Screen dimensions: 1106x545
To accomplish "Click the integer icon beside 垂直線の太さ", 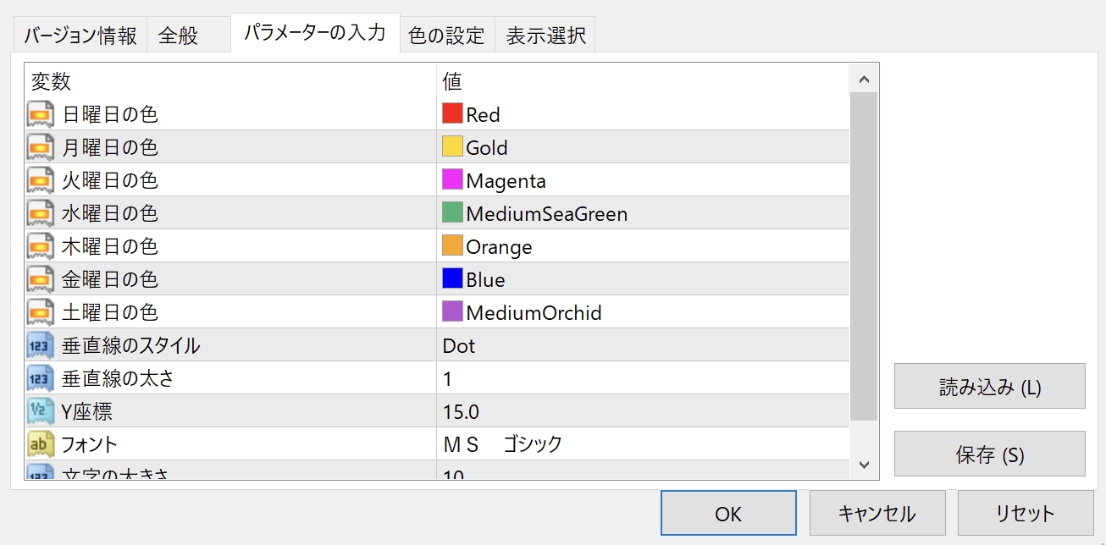I will [39, 378].
